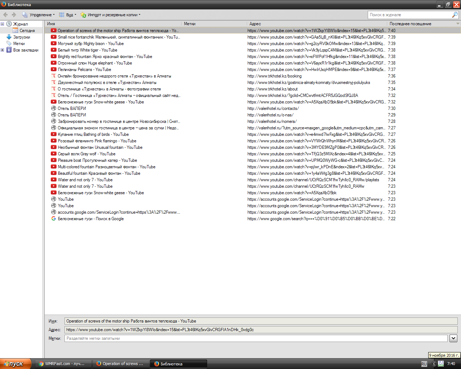
Task: Open the Вид menu
Action: [x=67, y=15]
